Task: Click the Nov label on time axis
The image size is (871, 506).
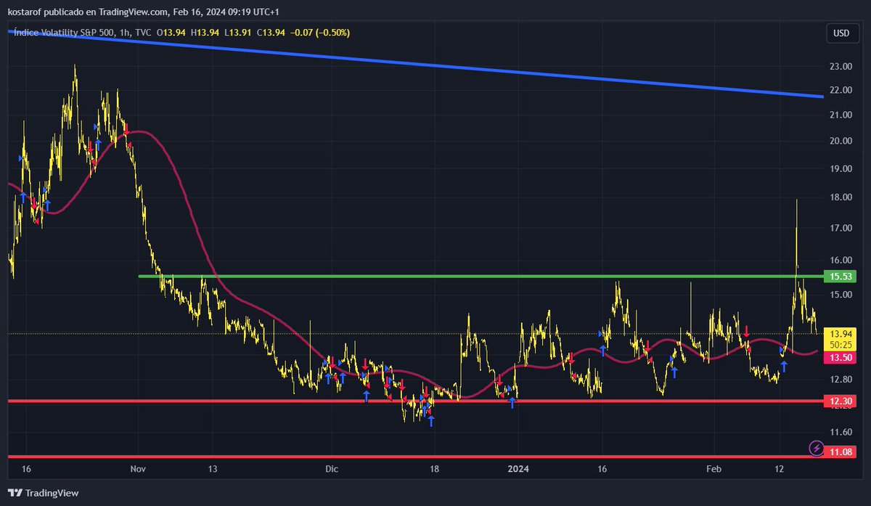Action: [x=138, y=469]
